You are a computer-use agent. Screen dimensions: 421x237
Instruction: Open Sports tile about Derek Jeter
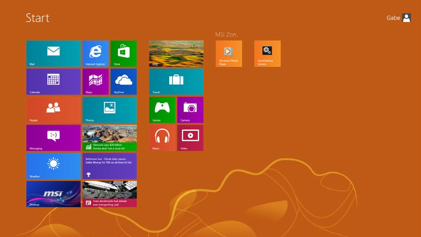tap(109, 166)
